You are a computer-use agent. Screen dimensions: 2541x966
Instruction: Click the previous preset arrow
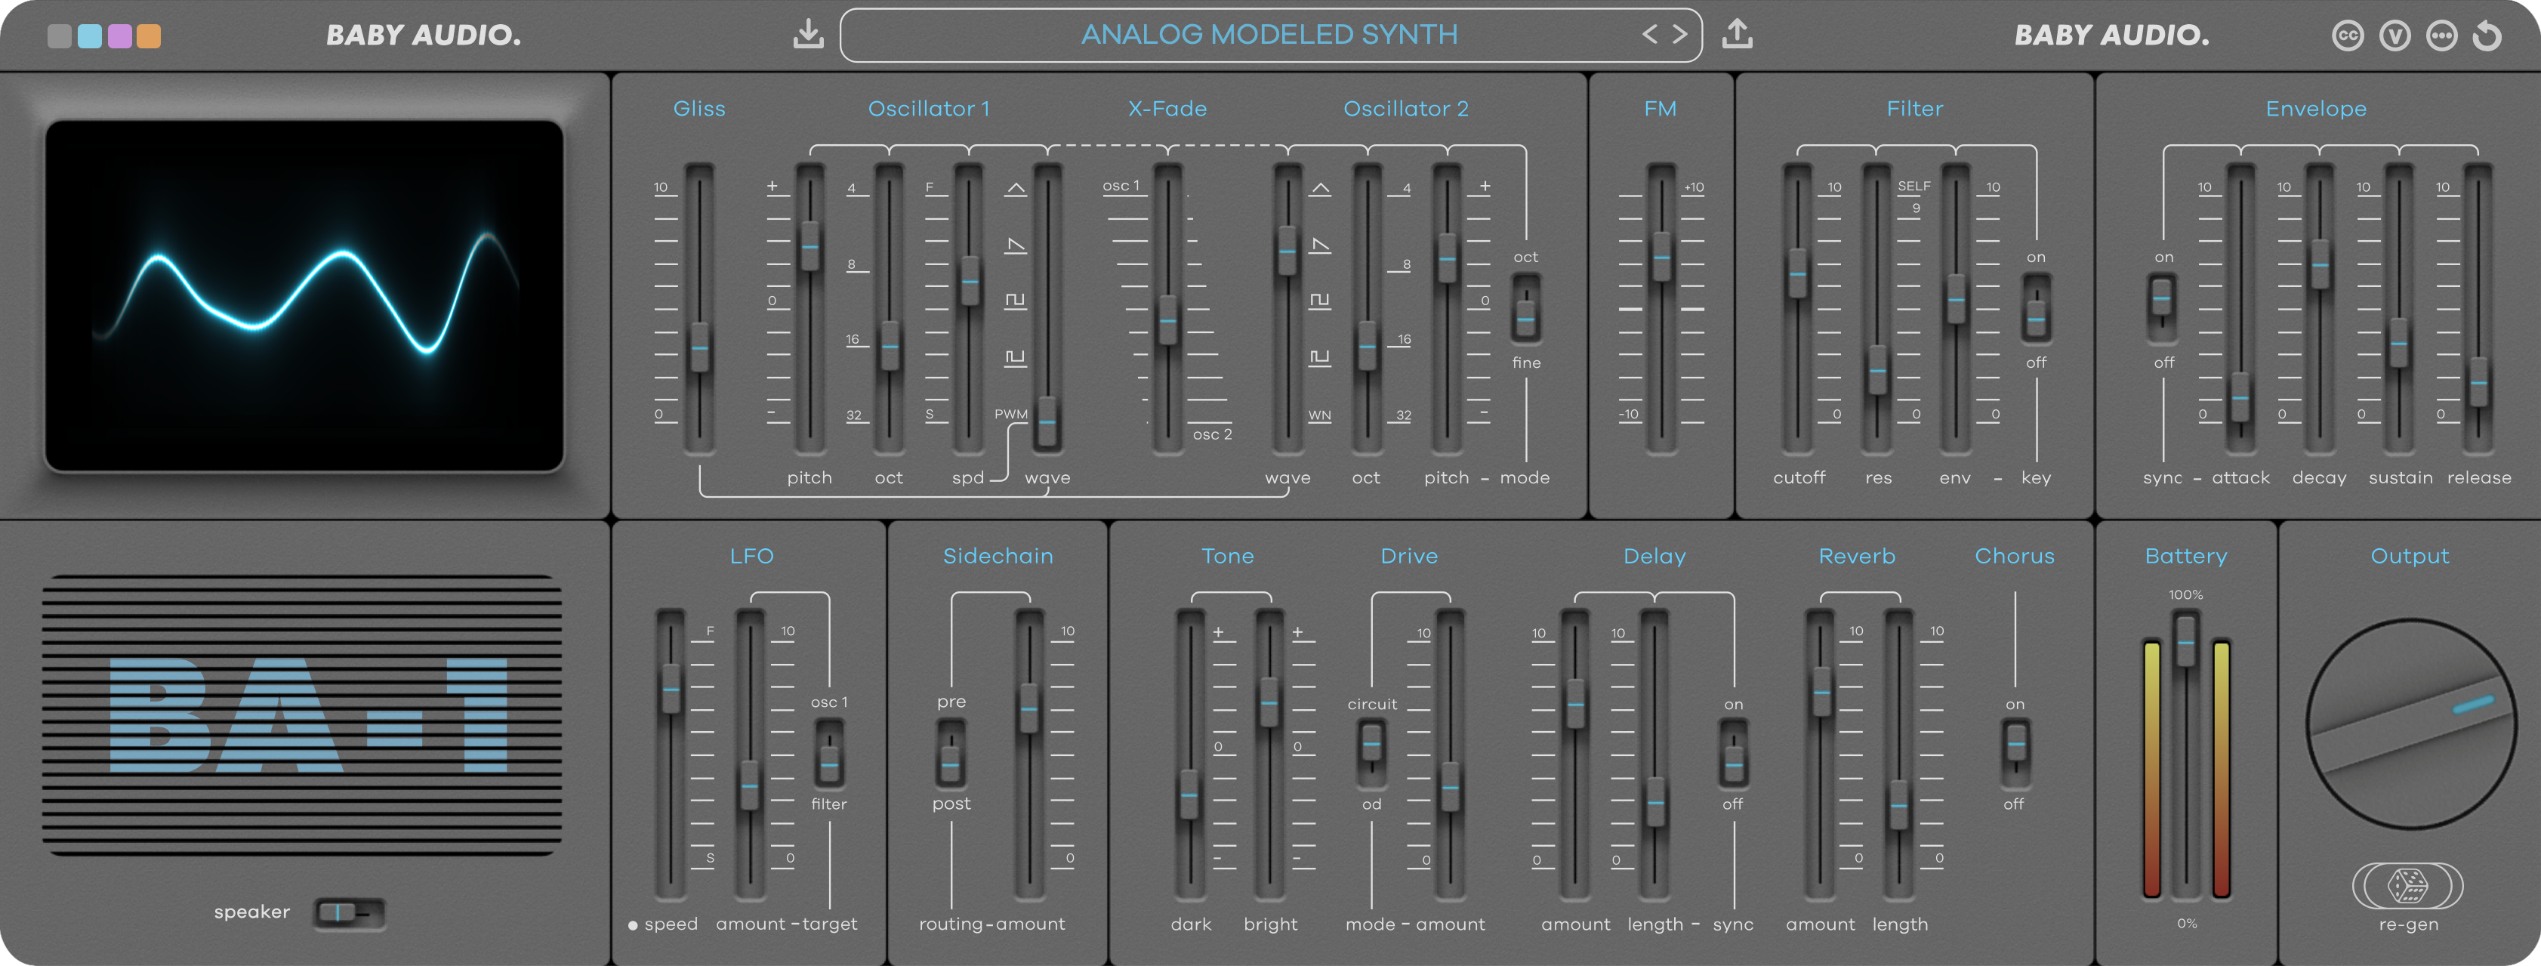coord(1651,32)
